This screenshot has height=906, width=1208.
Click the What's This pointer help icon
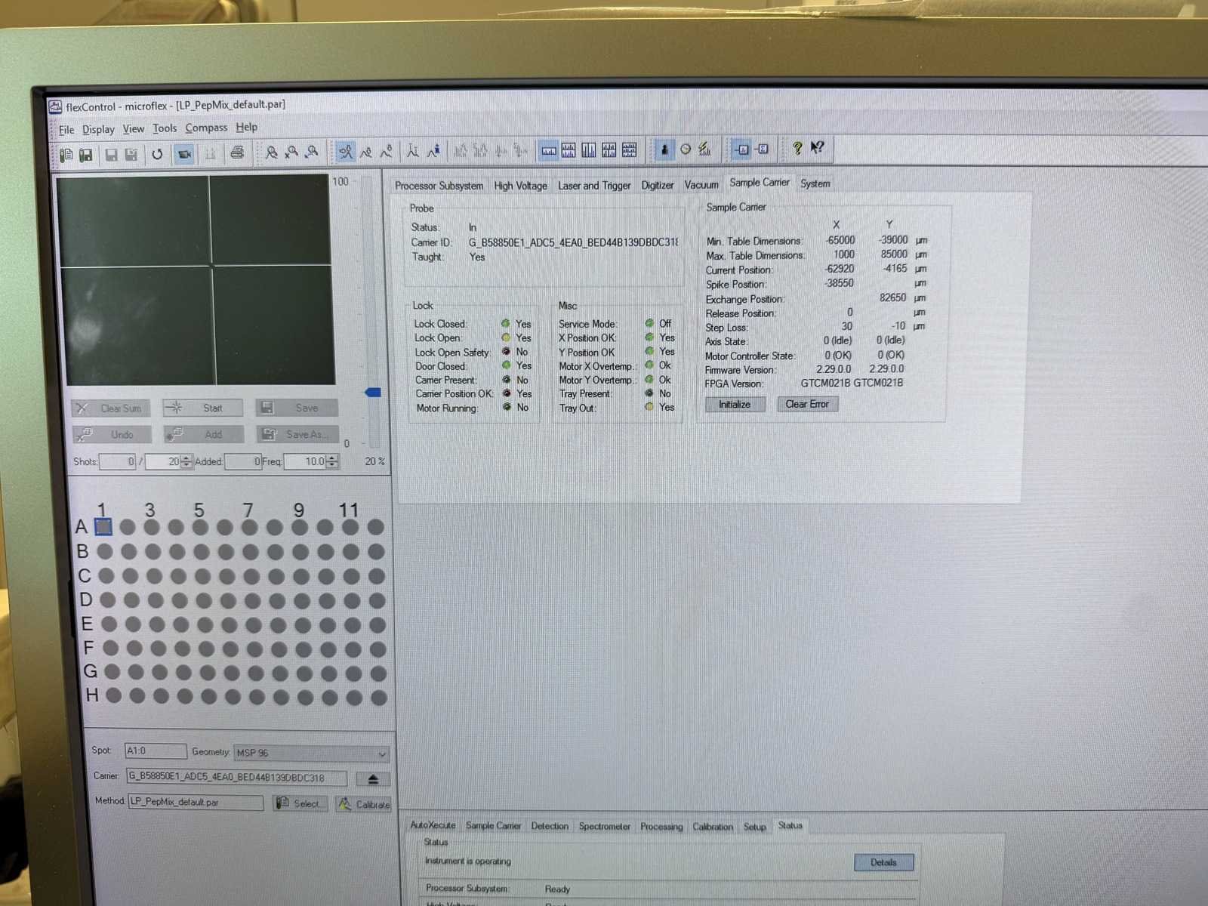817,148
